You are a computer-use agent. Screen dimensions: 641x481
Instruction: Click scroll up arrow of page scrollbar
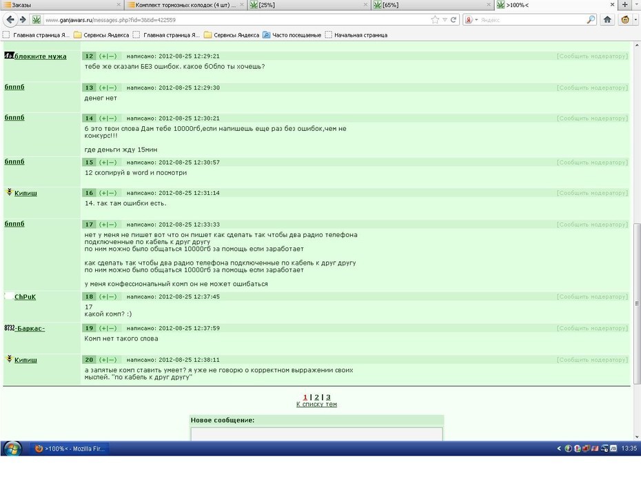coord(637,45)
